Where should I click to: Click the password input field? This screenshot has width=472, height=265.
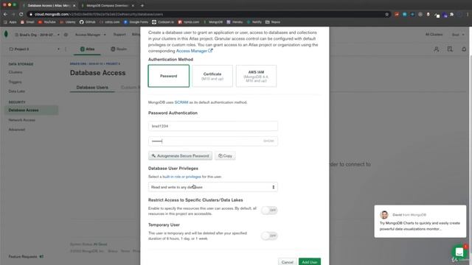(213, 141)
